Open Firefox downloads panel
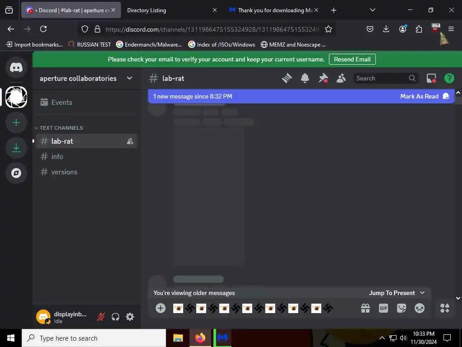 click(x=386, y=29)
